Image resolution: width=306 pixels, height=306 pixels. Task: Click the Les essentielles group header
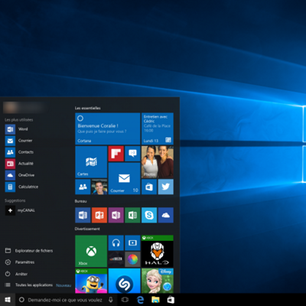(88, 108)
